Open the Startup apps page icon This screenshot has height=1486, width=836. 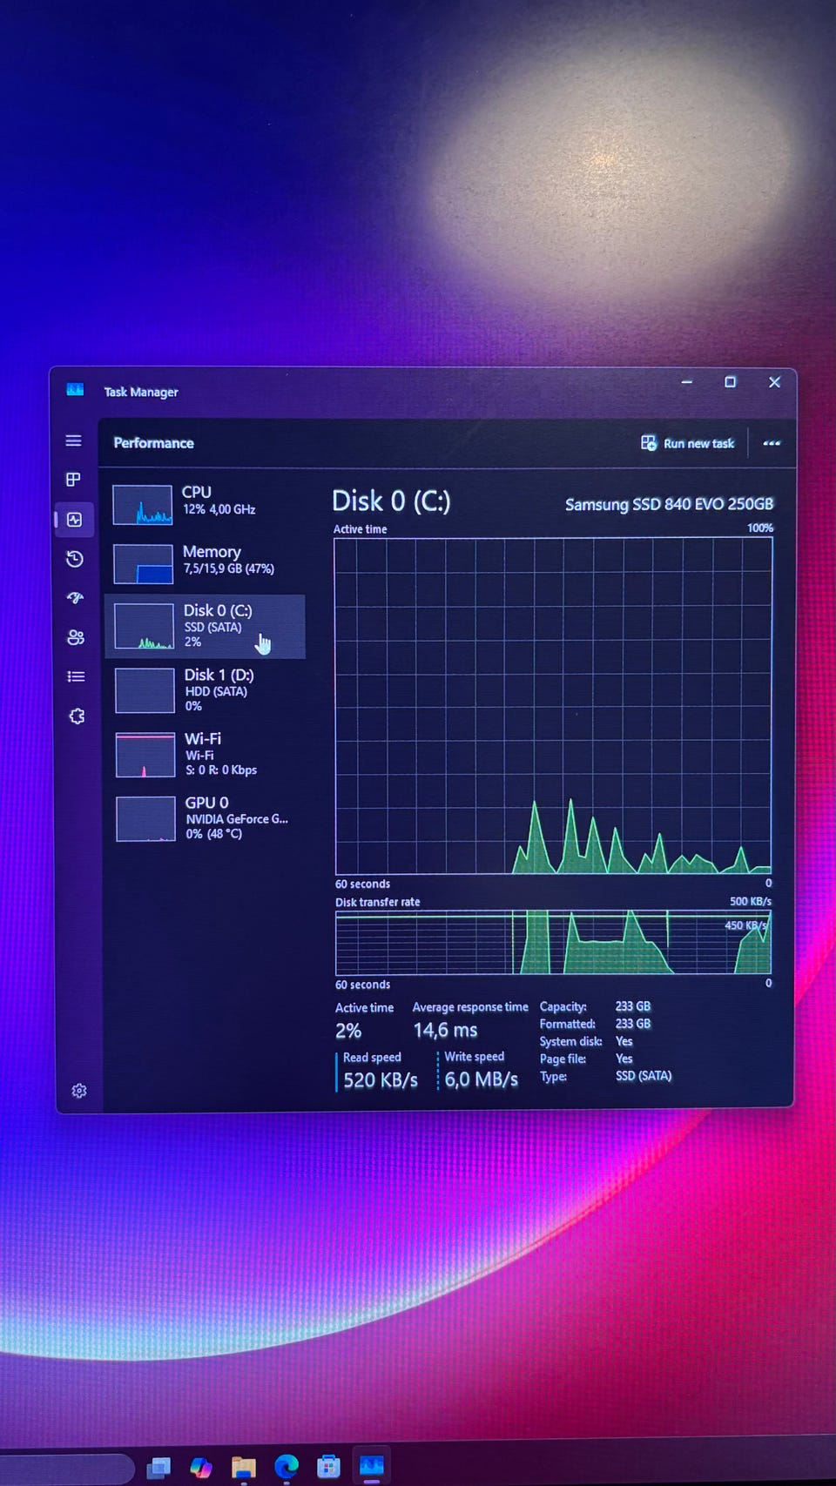tap(76, 598)
